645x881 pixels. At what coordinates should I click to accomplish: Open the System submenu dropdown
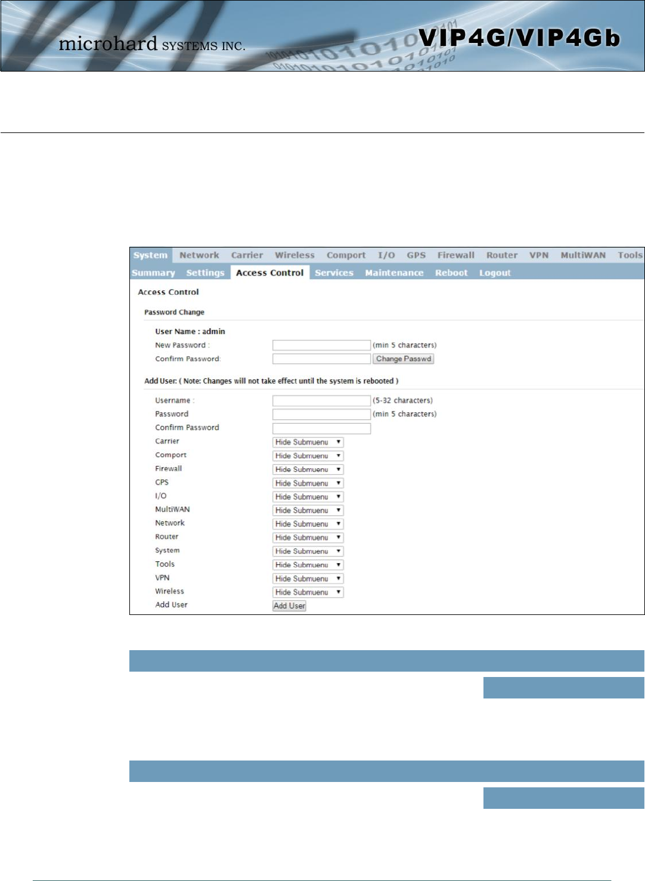click(x=308, y=552)
